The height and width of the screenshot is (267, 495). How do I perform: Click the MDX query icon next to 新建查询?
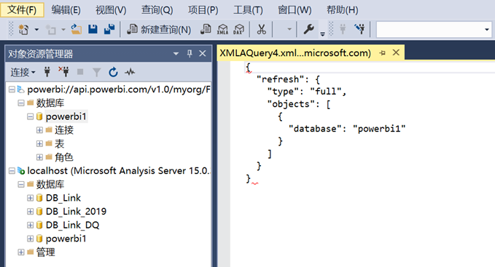pos(206,29)
